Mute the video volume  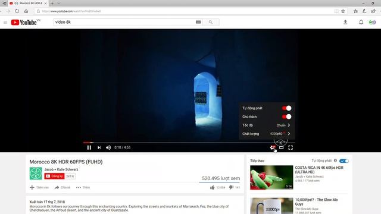(x=108, y=147)
